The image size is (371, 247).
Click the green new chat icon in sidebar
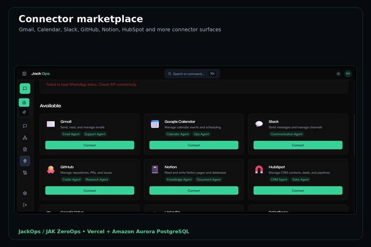[25, 89]
